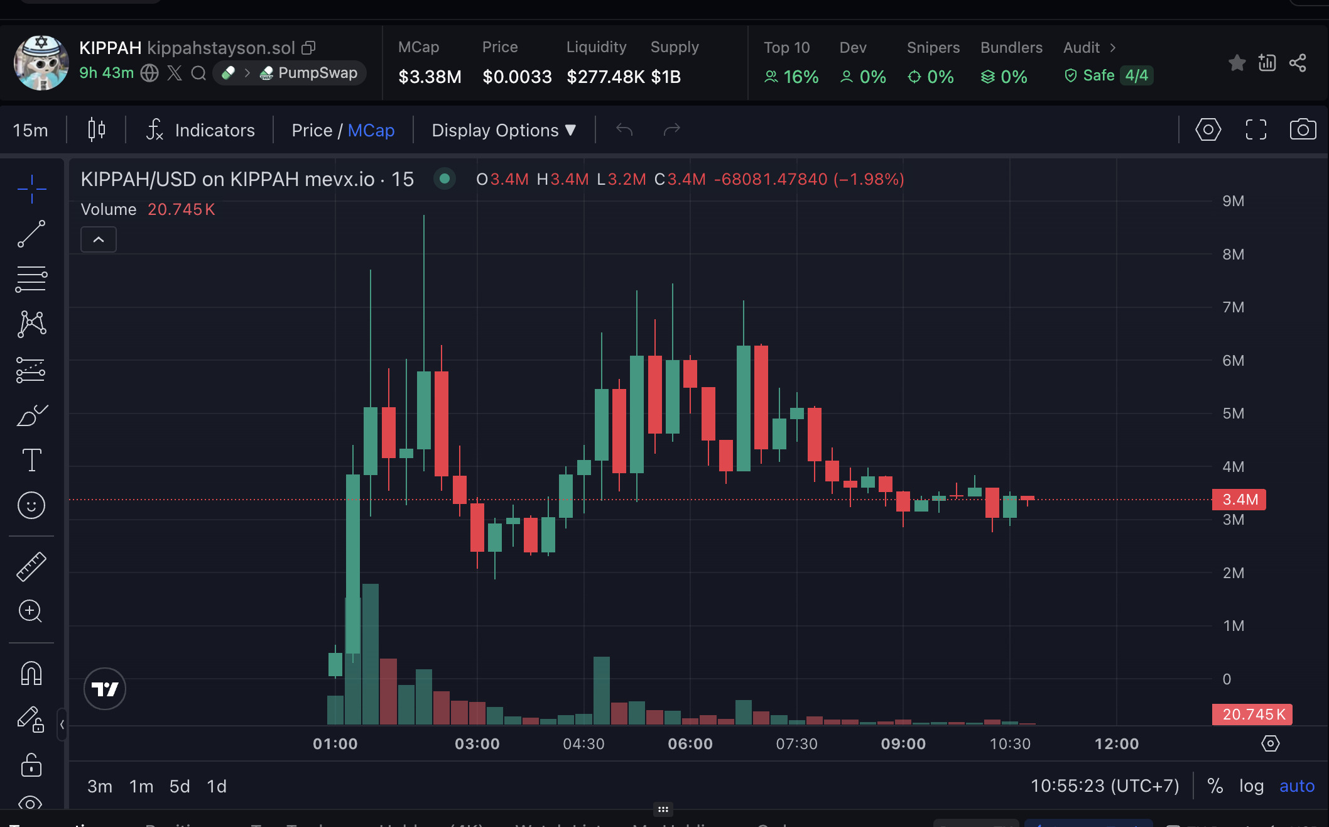Expand the Display Options dropdown

(504, 130)
